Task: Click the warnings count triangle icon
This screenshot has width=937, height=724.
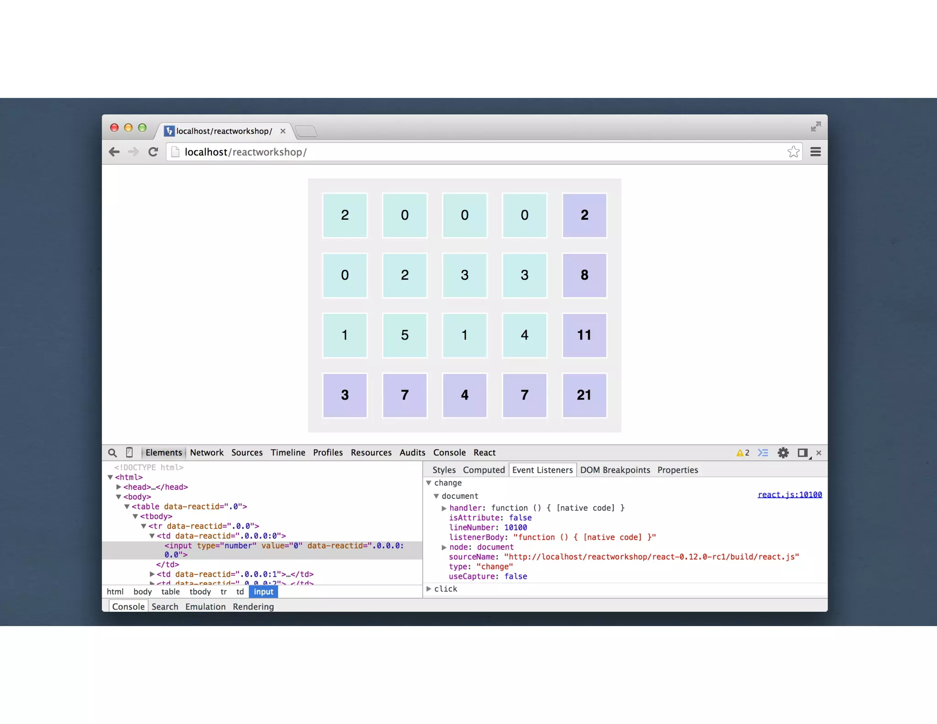Action: [740, 453]
